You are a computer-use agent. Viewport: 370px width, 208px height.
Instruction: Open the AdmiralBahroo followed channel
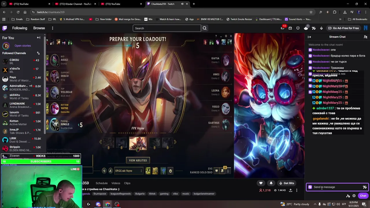pyautogui.click(x=23, y=88)
